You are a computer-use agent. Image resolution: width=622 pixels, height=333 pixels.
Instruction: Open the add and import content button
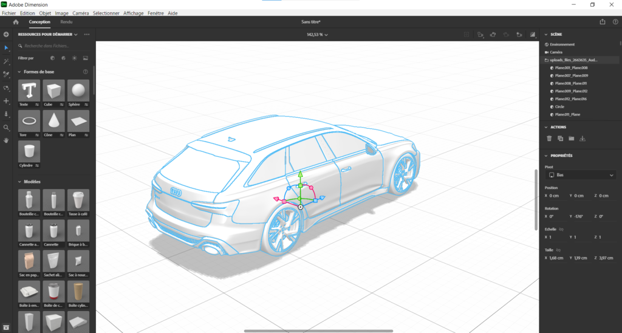[x=6, y=35]
